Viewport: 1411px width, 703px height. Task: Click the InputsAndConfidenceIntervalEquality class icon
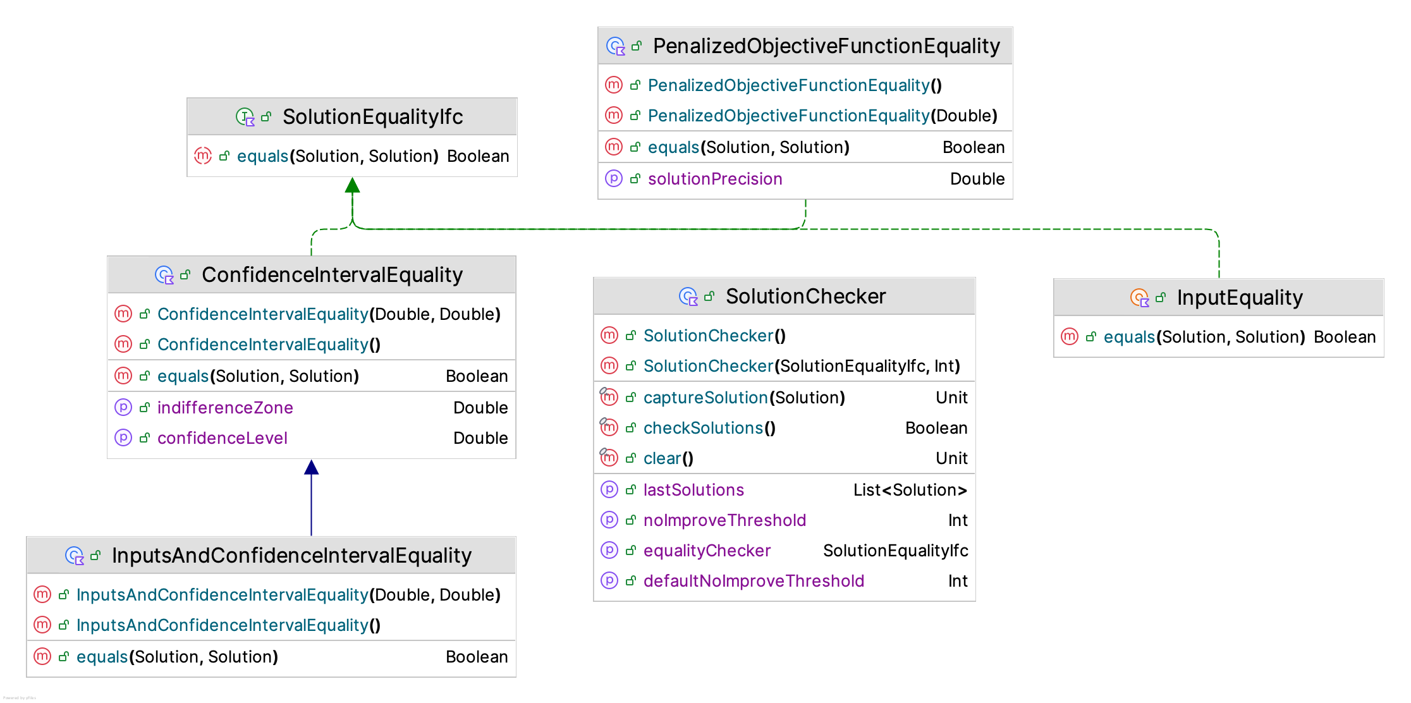[75, 556]
